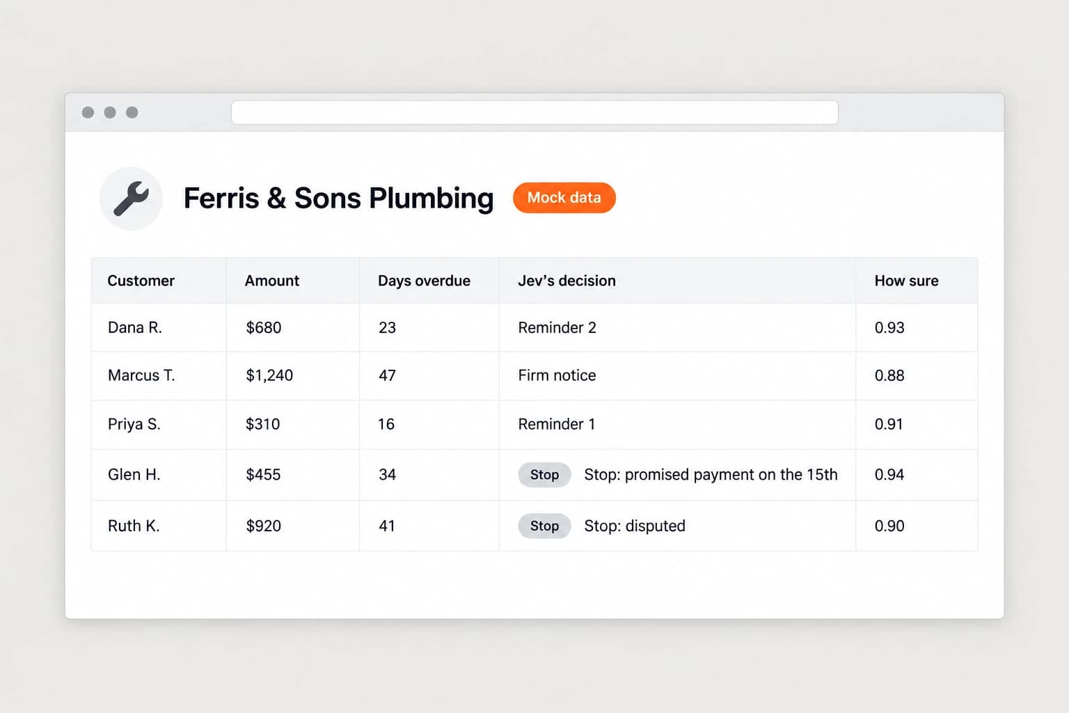Select the Ferris & Sons Plumbing title

click(338, 198)
